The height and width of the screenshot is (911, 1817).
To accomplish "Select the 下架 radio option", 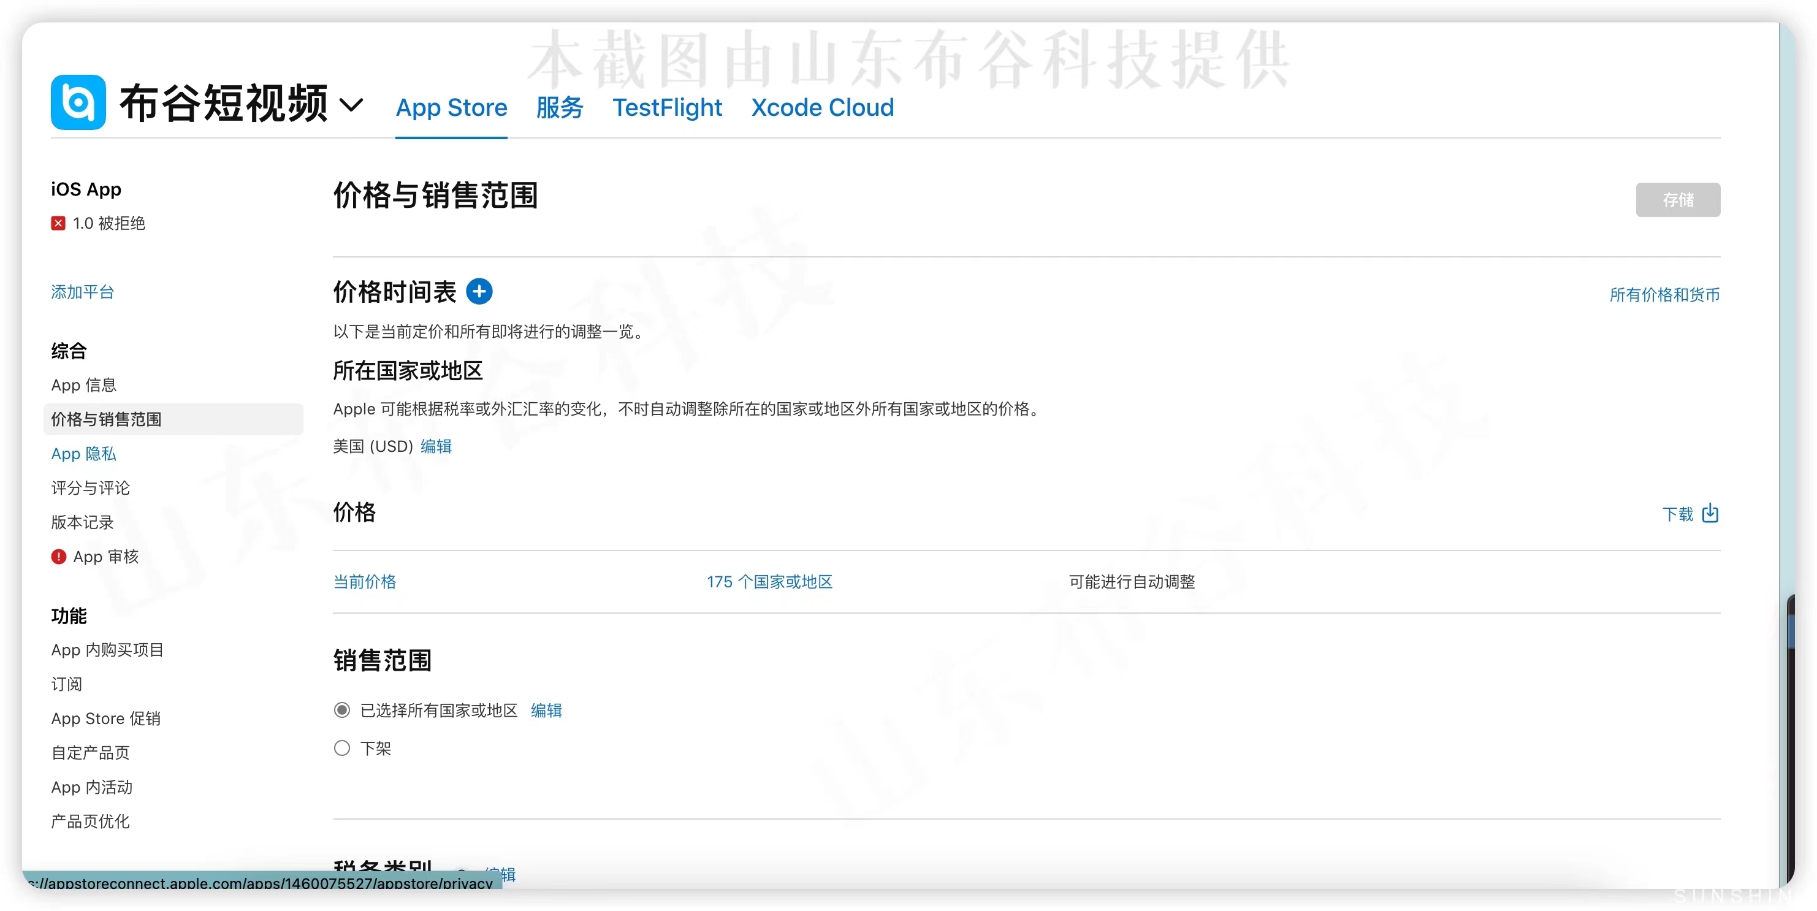I will tap(342, 748).
